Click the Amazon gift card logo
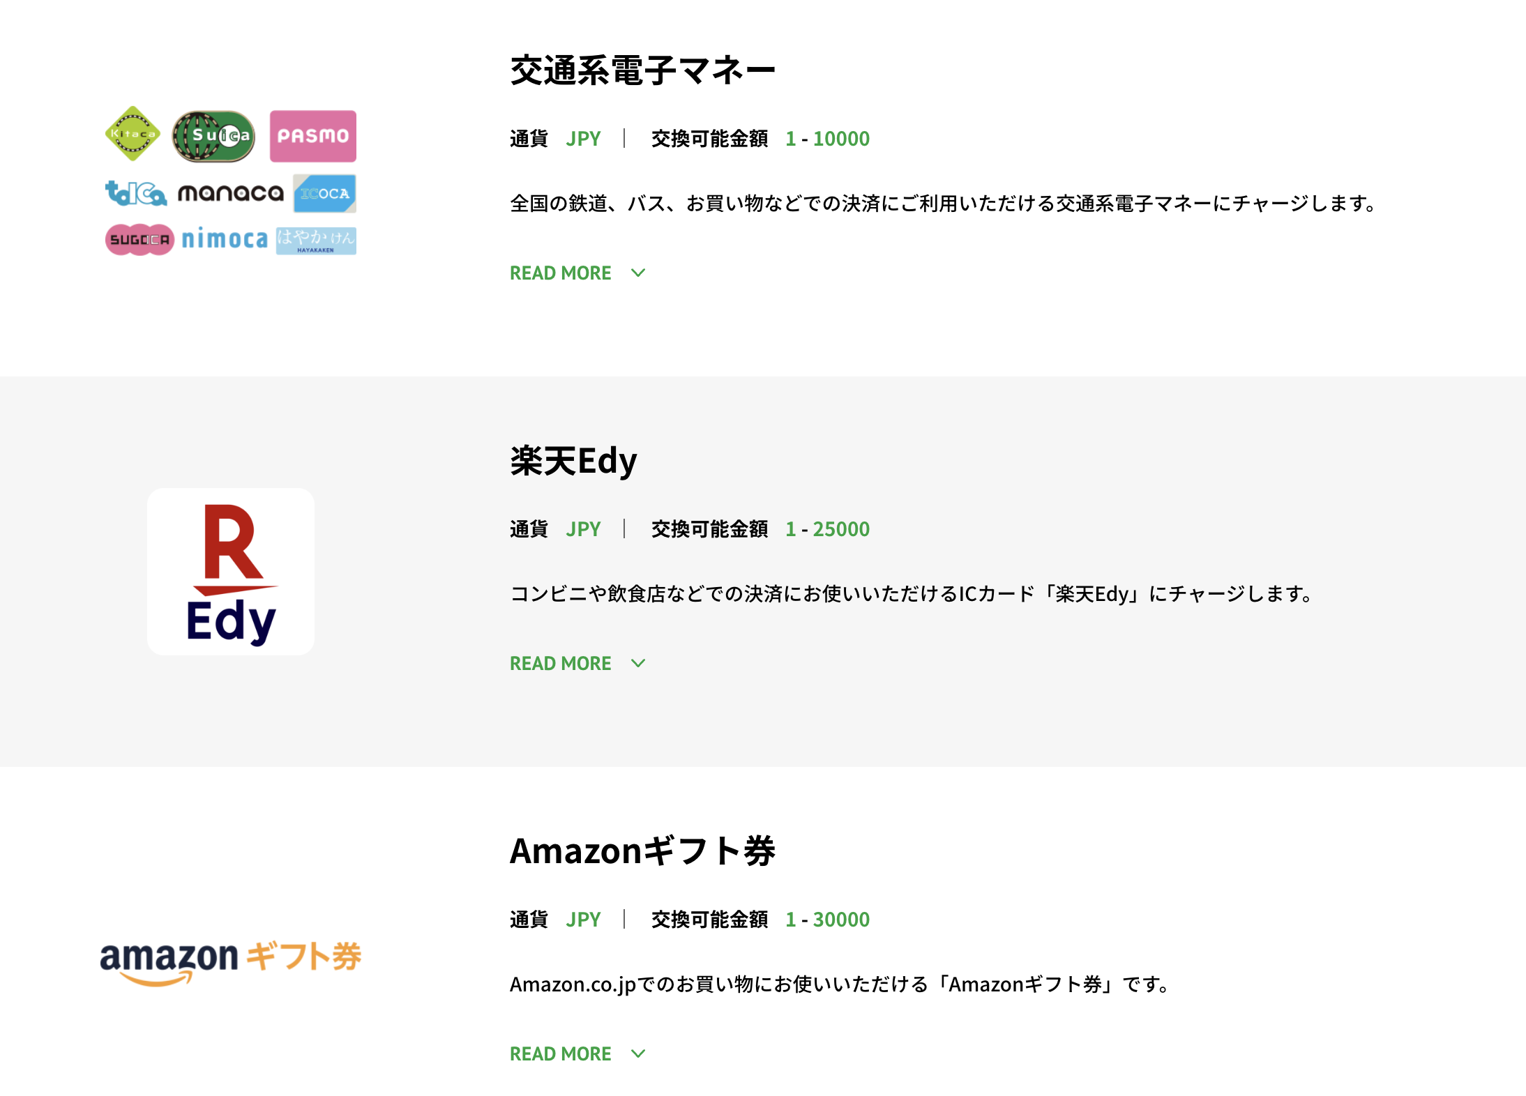 [231, 961]
